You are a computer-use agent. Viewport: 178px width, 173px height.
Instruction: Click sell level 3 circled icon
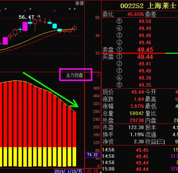pos(119,35)
